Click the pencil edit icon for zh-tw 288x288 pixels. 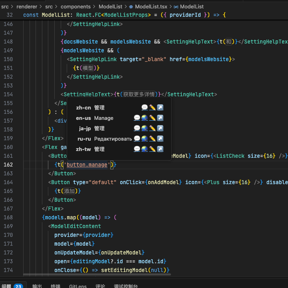pyautogui.click(x=152, y=149)
